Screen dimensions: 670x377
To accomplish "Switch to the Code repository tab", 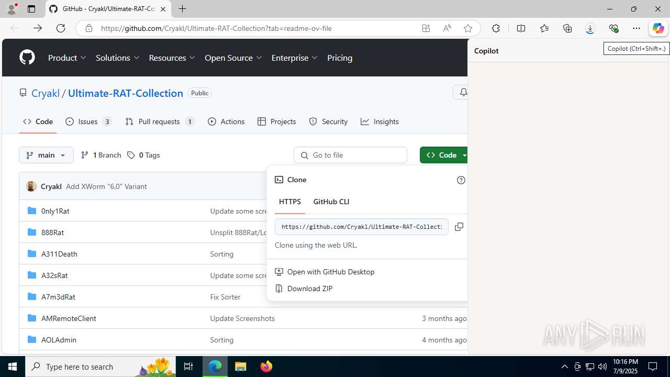I will click(x=38, y=121).
